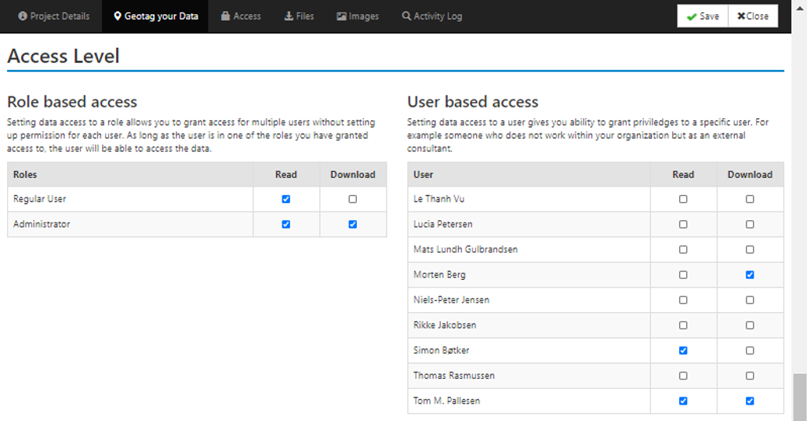Click the Access lock icon

[x=225, y=16]
